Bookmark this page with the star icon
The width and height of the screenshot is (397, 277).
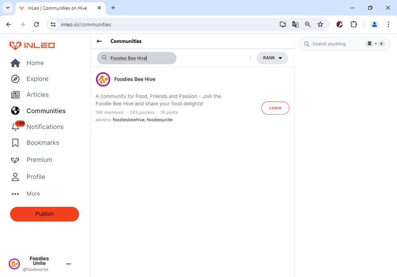click(320, 25)
